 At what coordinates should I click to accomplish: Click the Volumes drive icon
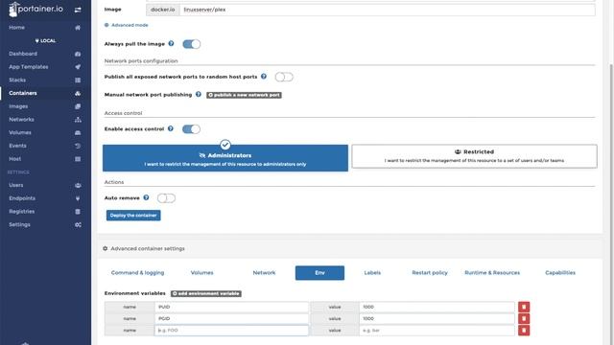click(78, 132)
